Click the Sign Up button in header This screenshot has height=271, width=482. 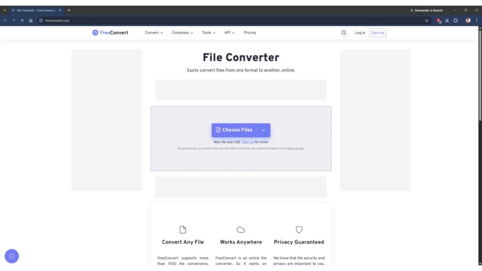pyautogui.click(x=378, y=33)
